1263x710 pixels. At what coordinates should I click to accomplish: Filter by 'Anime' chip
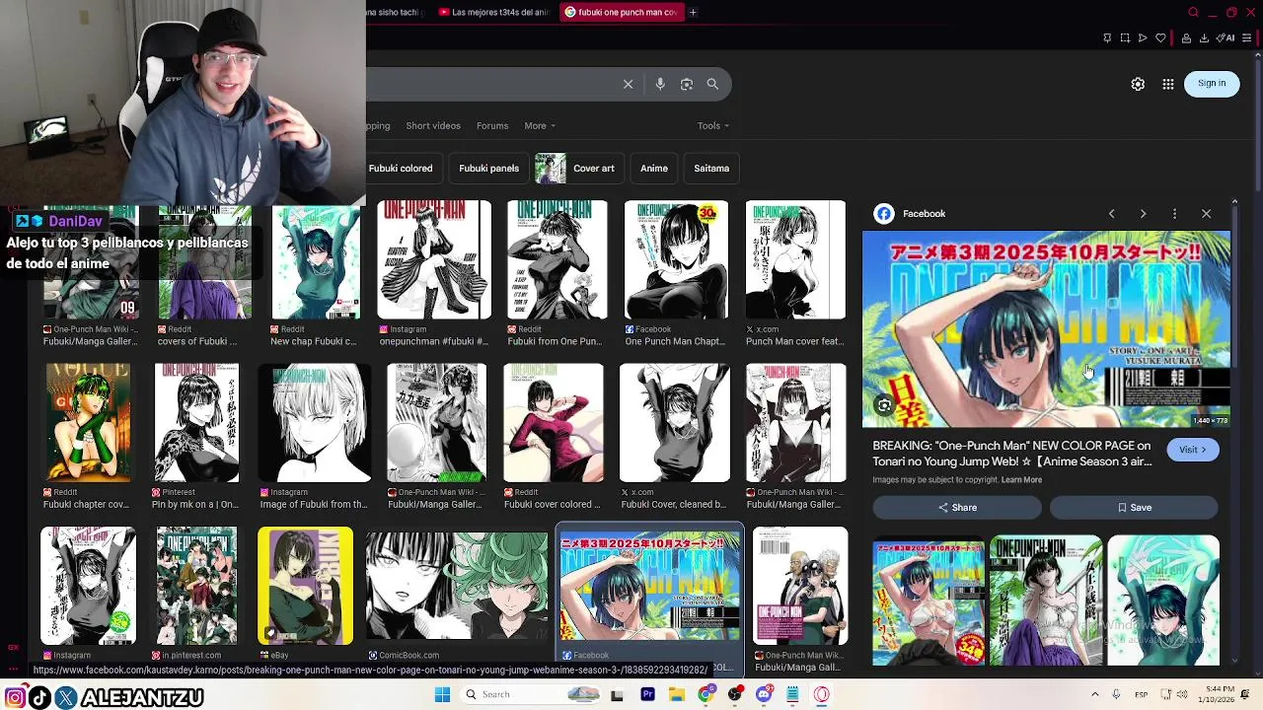coord(654,168)
